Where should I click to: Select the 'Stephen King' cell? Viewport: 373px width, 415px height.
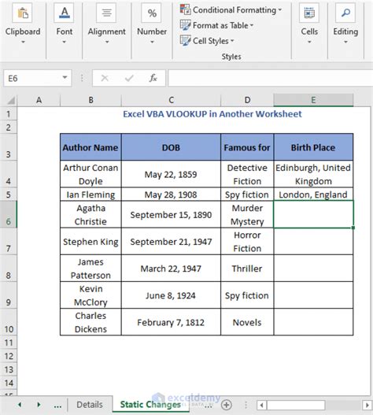click(90, 242)
